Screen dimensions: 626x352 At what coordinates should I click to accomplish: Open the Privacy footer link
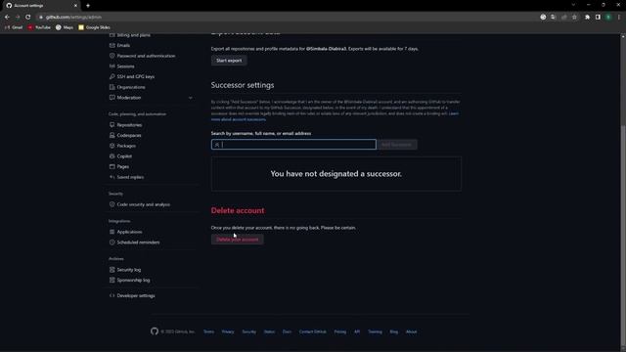coord(228,331)
